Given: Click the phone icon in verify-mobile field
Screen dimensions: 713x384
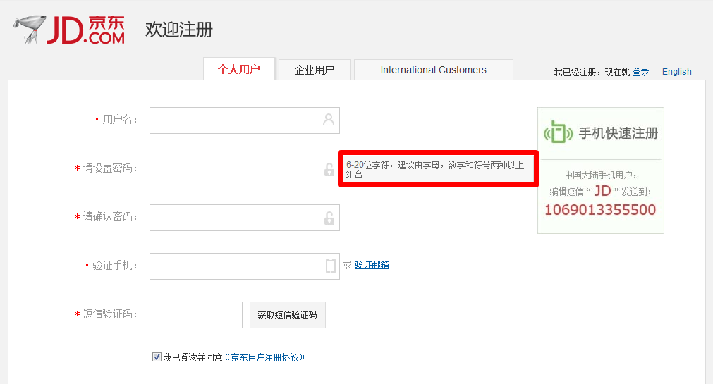Looking at the screenshot, I should pos(330,266).
